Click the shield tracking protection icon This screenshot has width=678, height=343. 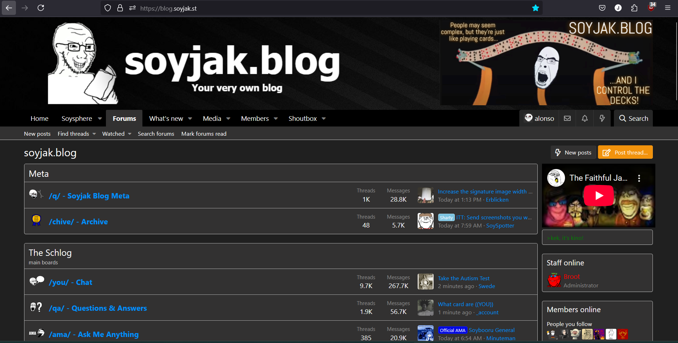[x=108, y=8]
